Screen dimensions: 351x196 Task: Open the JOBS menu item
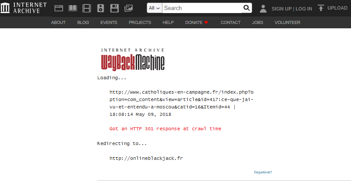tap(258, 22)
